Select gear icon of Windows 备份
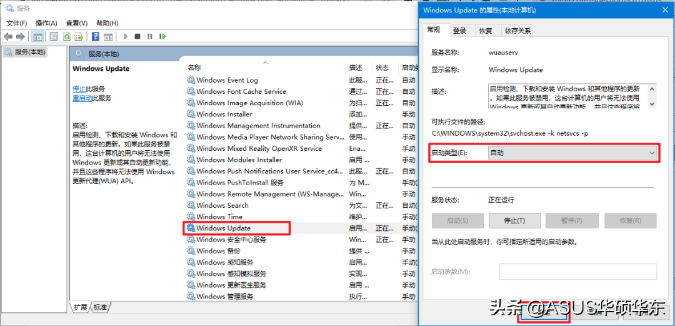The width and height of the screenshot is (675, 326). pos(191,250)
